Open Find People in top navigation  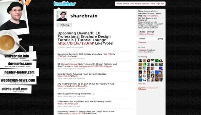click(x=135, y=4)
